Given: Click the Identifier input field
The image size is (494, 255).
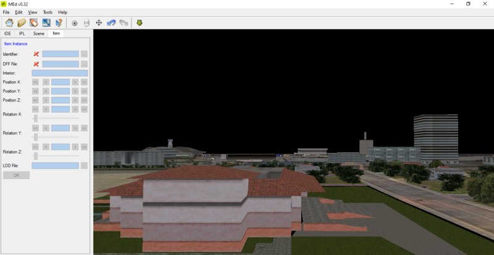Looking at the screenshot, I should [x=61, y=54].
